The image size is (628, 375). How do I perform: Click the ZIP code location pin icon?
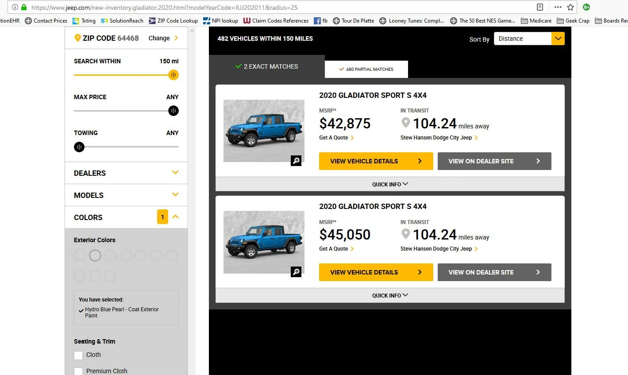tap(77, 38)
